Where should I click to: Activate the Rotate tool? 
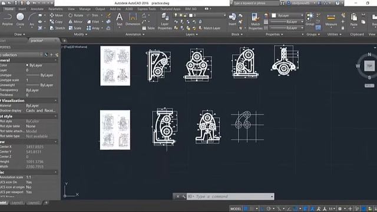76,15
